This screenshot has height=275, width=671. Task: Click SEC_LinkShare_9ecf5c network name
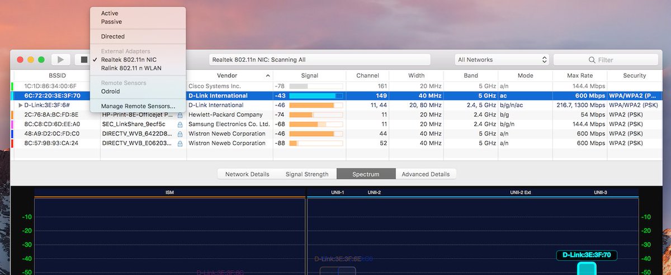click(134, 124)
